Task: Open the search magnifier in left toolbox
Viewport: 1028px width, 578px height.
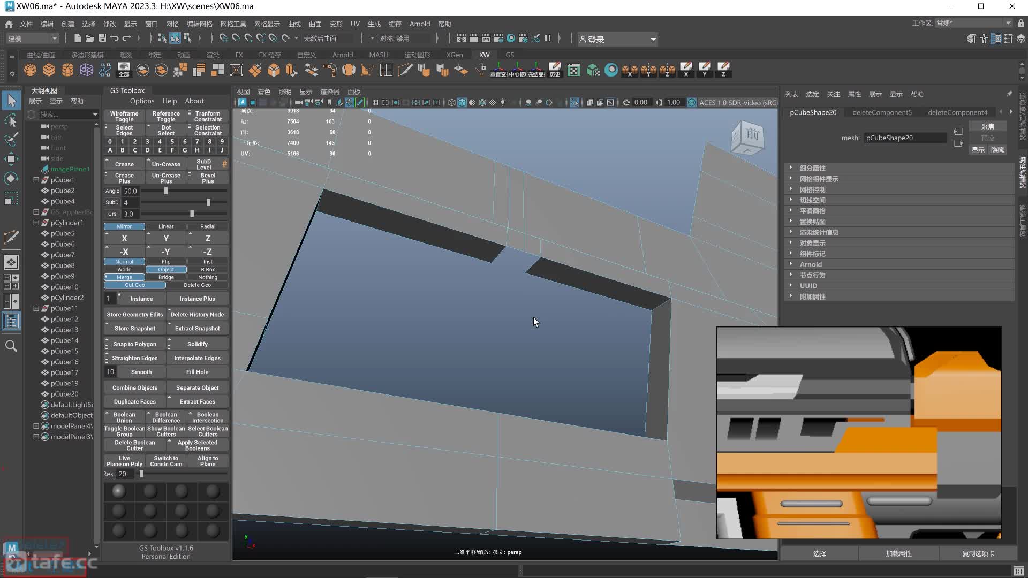Action: coord(11,346)
